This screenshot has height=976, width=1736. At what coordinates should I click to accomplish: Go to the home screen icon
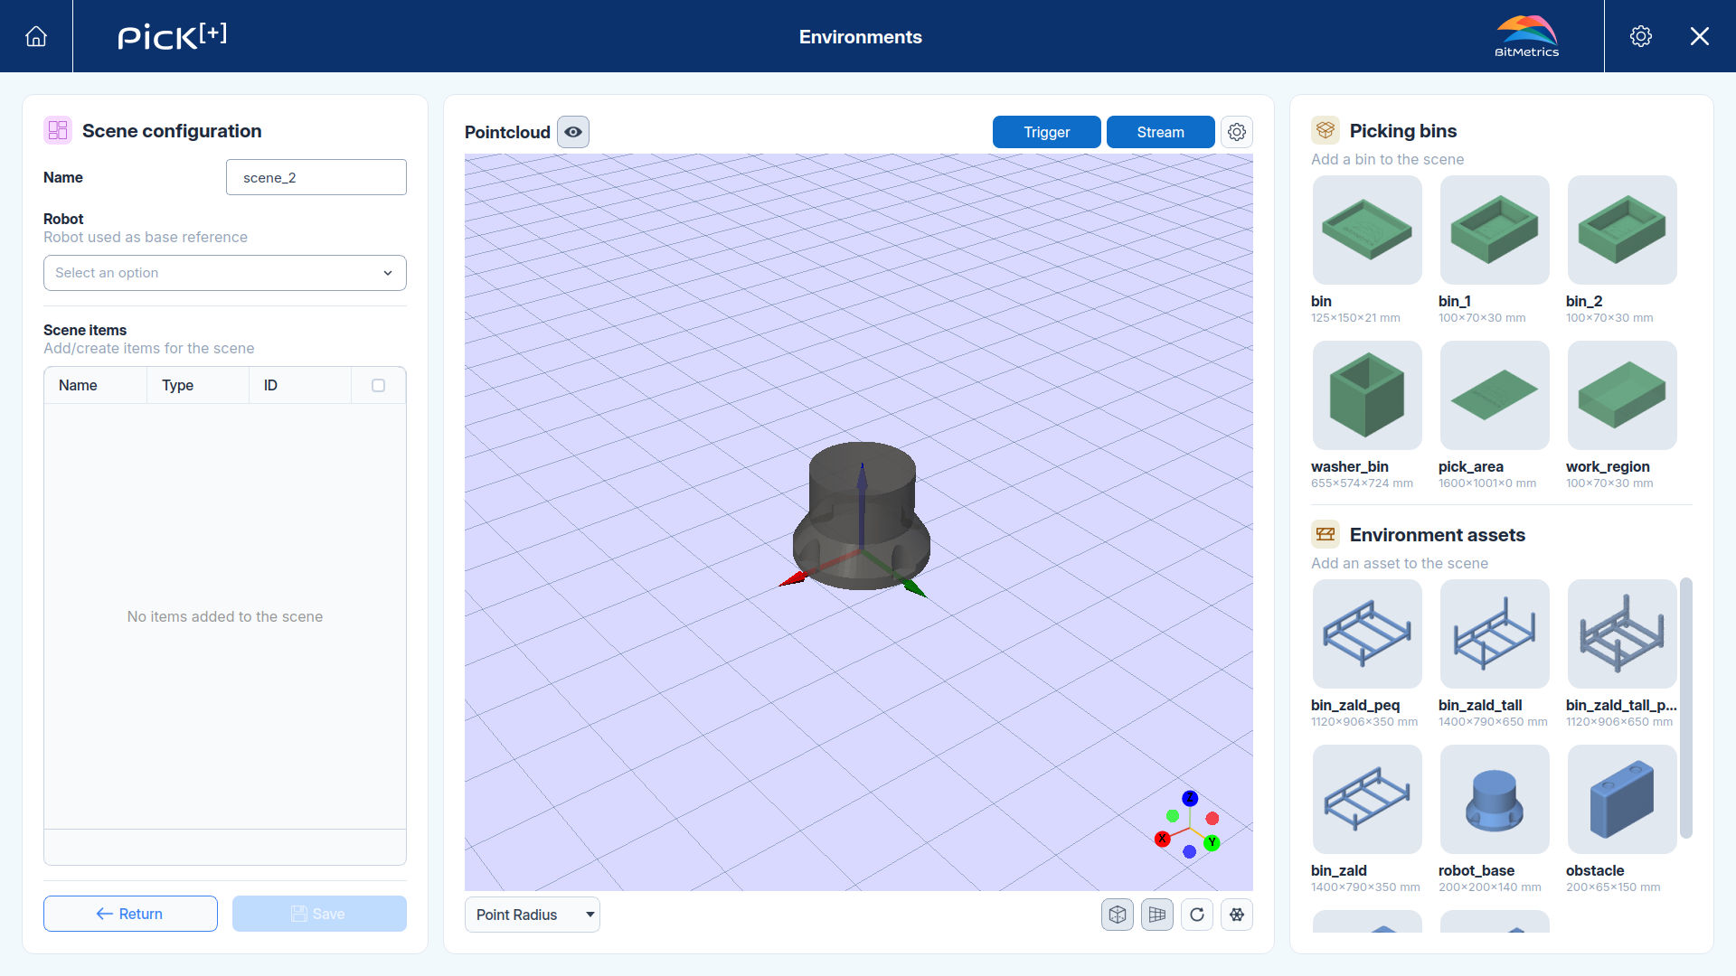coord(36,36)
